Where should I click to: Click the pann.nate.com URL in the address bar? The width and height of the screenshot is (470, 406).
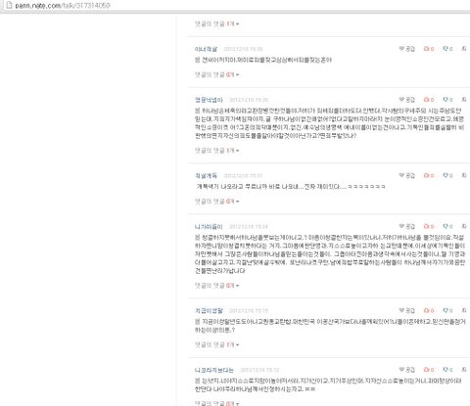point(63,5)
